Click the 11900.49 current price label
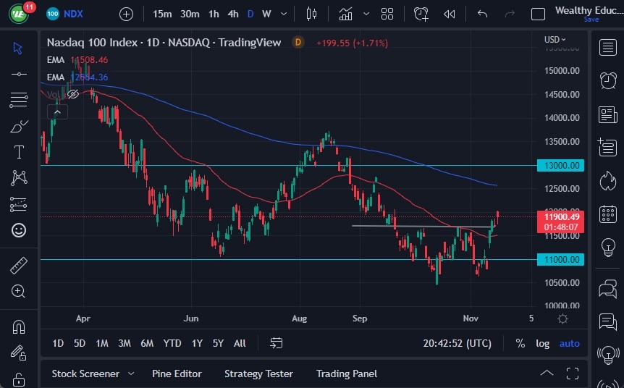624x388 pixels. [560, 216]
